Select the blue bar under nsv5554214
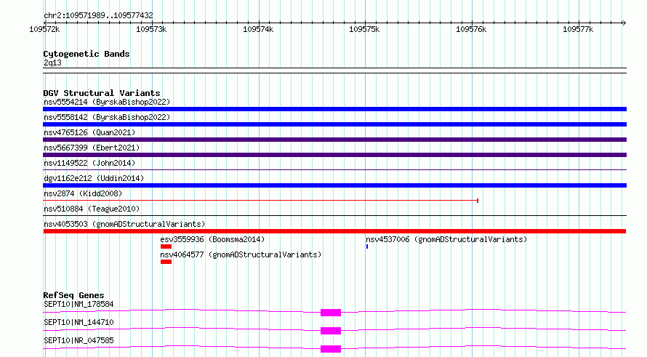The image size is (647, 357). pos(334,109)
